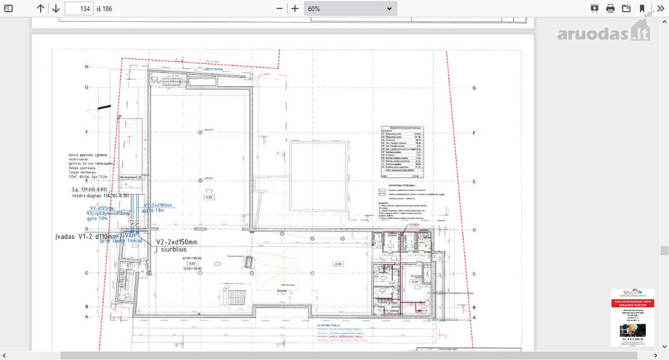Save the PDF using the download icon
Screen dimensions: 669x360
626,8
